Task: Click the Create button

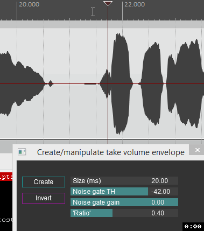Action: [x=44, y=182]
